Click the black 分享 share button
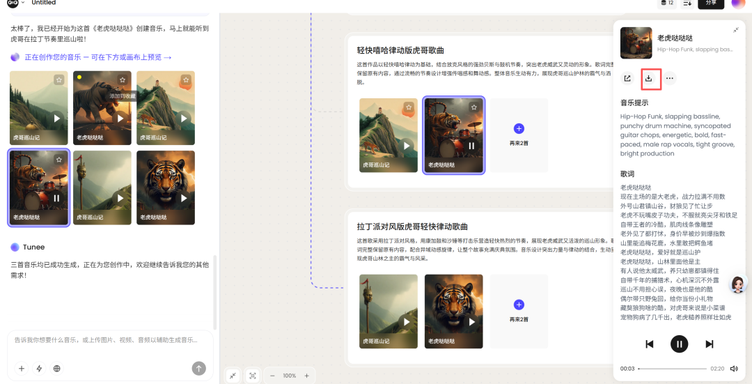This screenshot has height=384, width=752. (710, 3)
